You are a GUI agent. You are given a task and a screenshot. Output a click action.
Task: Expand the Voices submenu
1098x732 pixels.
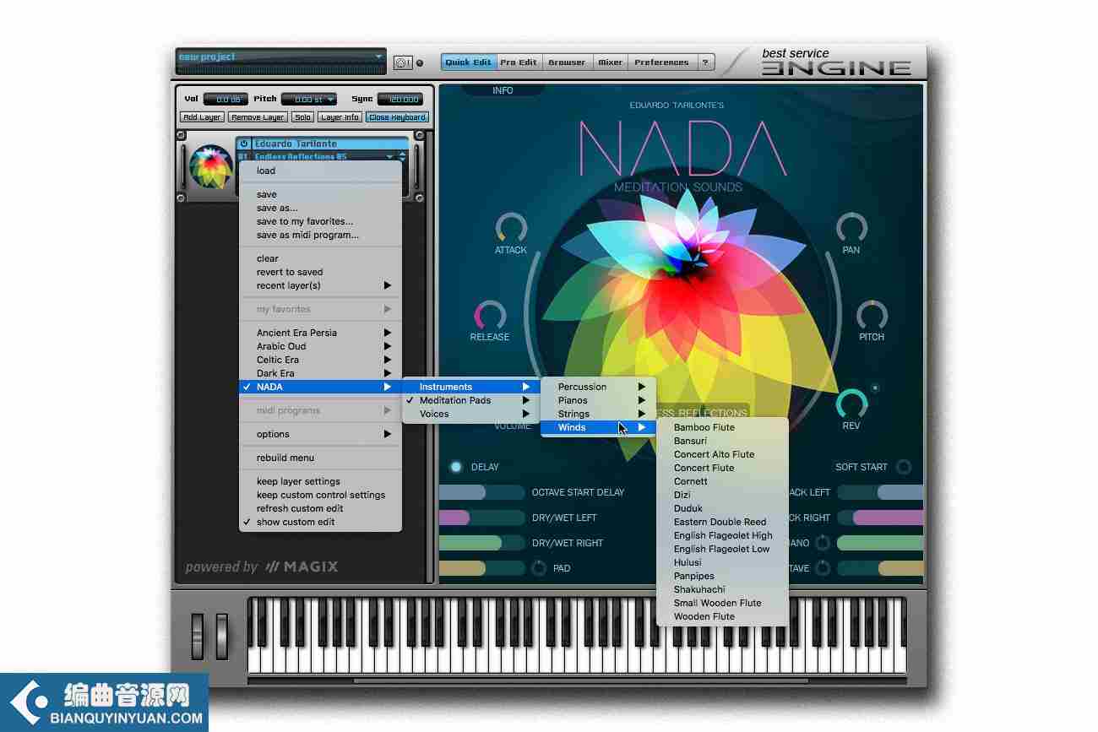[470, 414]
